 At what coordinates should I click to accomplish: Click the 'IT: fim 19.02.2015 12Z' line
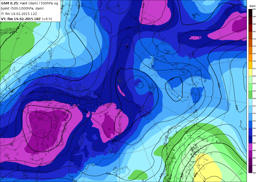point(19,14)
